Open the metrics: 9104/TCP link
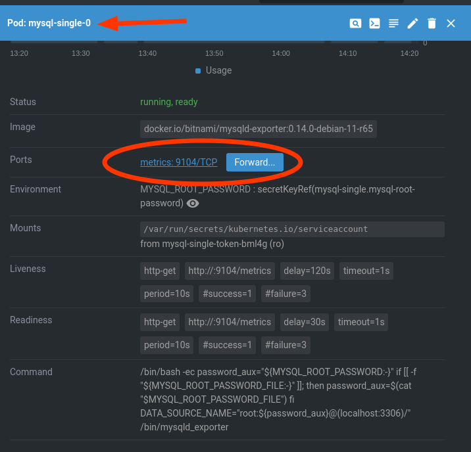 (178, 162)
